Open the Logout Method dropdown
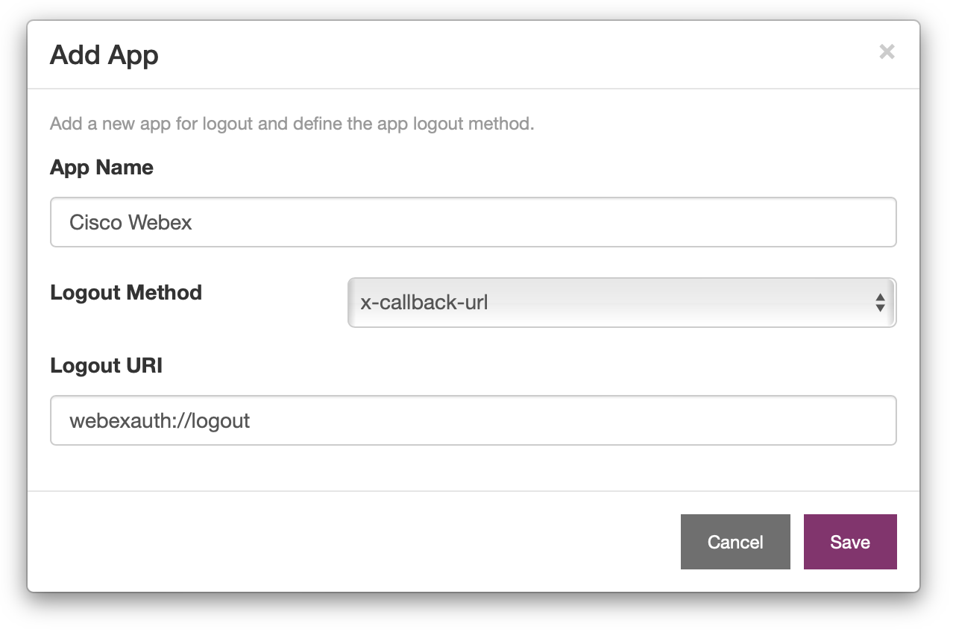This screenshot has height=632, width=953. click(x=622, y=303)
